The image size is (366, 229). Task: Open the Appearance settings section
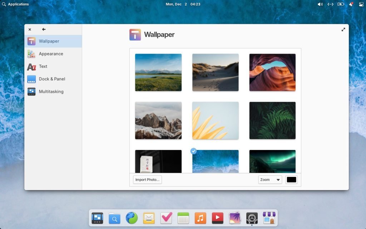tap(51, 54)
